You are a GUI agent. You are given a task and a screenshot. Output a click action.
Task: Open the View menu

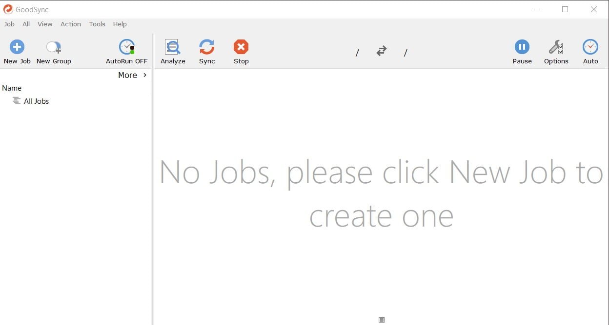pyautogui.click(x=45, y=24)
